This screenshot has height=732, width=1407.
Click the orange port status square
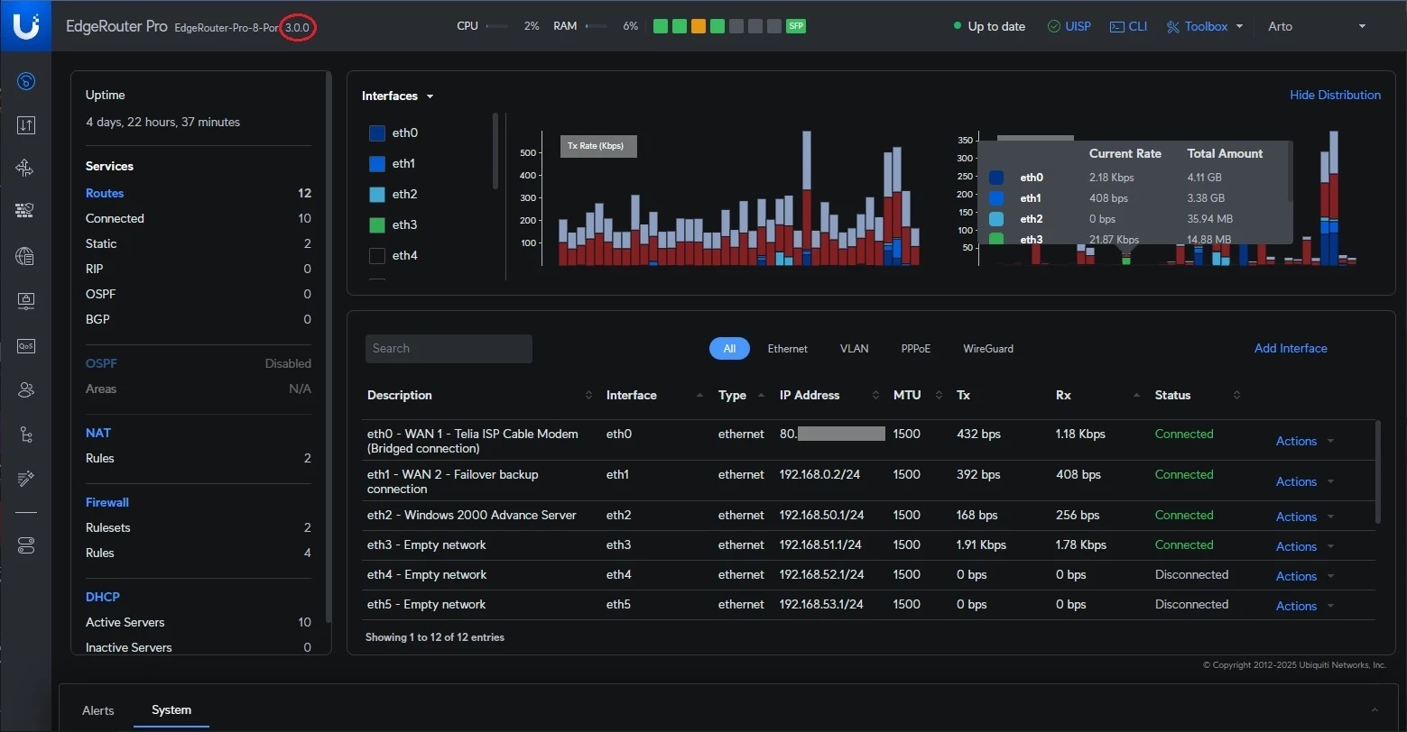pos(698,26)
